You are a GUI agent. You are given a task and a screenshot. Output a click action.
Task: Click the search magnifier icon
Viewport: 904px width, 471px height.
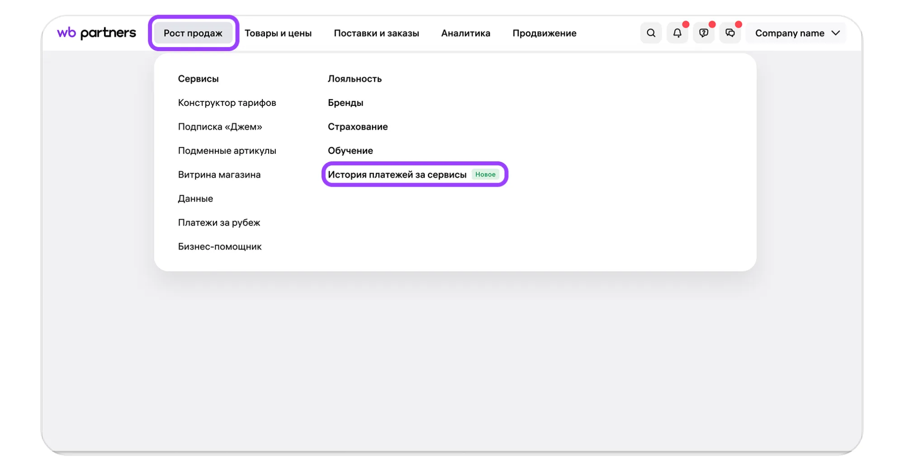(651, 33)
